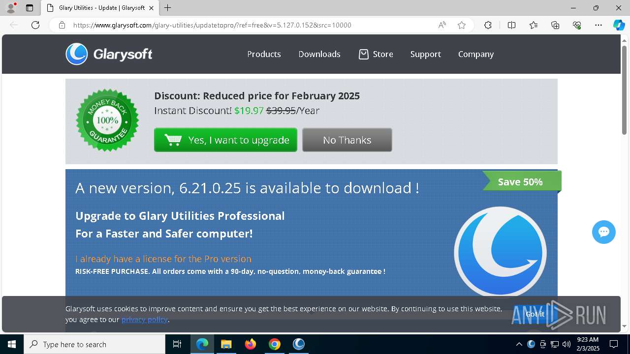Open the Support menu
The image size is (630, 354).
pos(426,54)
